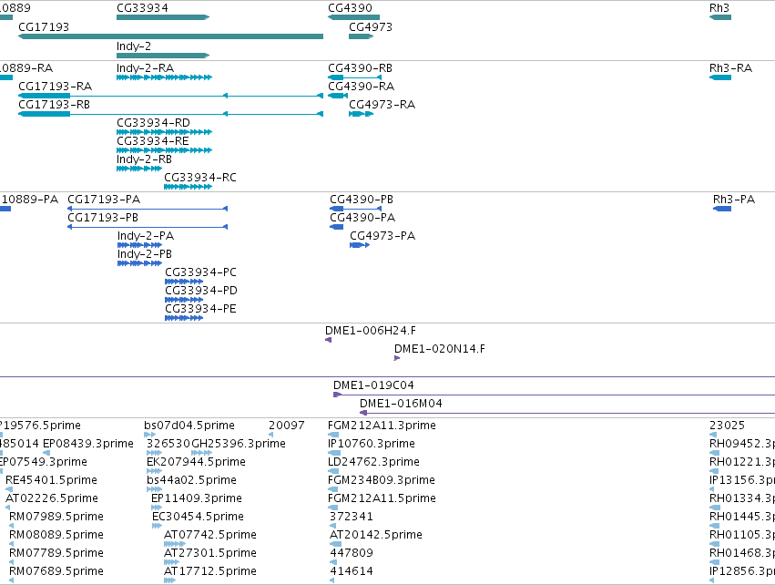
Task: Click EST RM07789.5prime
Action: click(11, 563)
